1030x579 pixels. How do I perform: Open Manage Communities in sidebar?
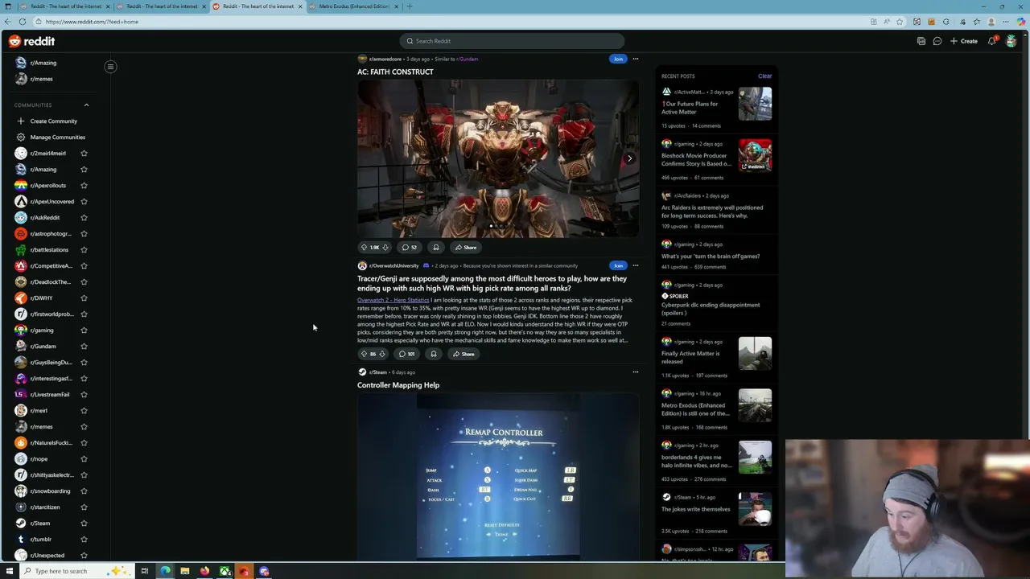[53, 138]
